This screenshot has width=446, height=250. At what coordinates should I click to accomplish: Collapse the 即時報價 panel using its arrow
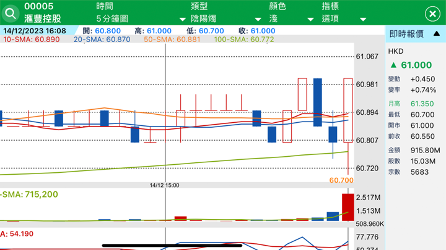click(435, 34)
